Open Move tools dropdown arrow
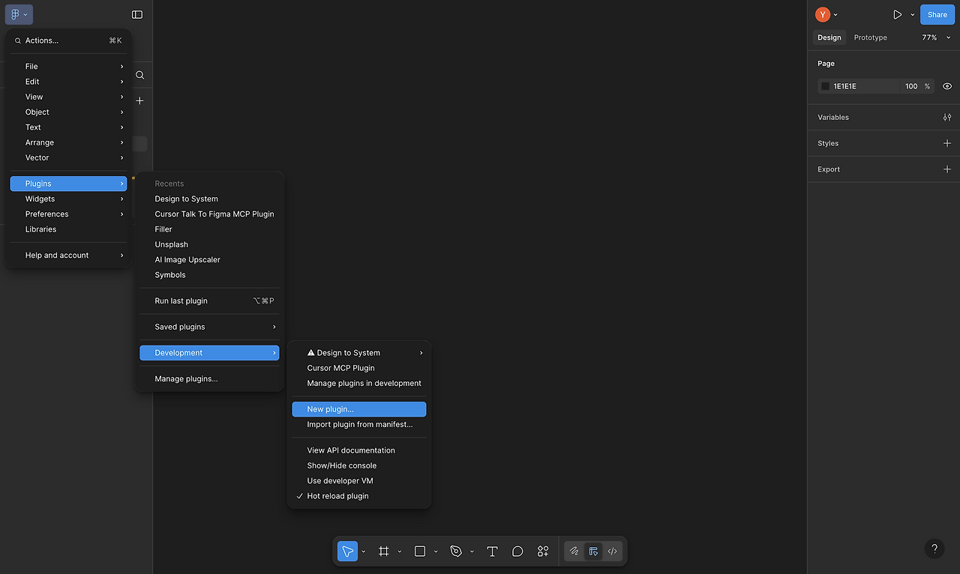Screen dimensions: 960x574 click(x=364, y=552)
